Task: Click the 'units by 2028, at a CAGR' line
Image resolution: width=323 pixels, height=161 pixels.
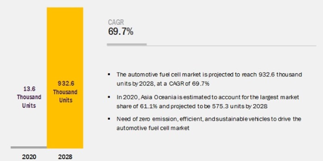Action: tap(163, 84)
